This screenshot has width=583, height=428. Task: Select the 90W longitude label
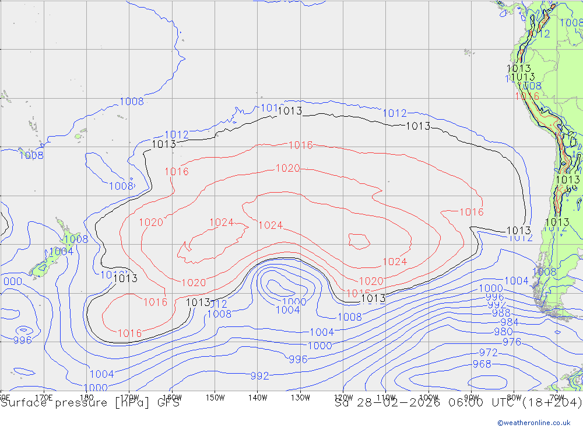coord(472,398)
